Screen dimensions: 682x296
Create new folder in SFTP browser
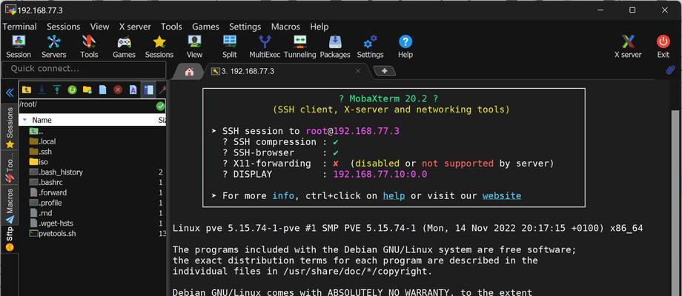tap(87, 90)
